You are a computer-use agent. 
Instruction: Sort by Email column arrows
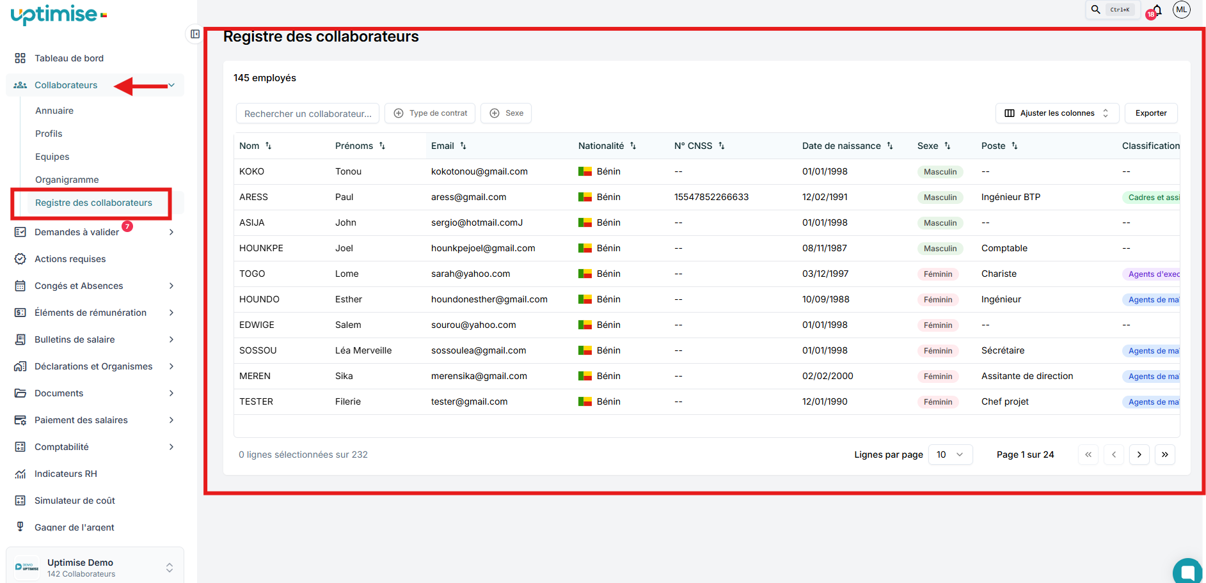pyautogui.click(x=463, y=146)
